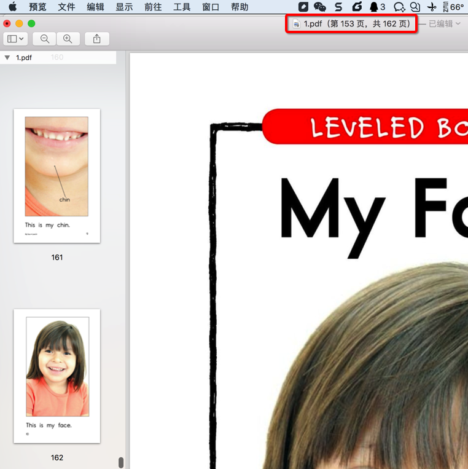Screen dimensions: 468x469
Task: Collapse the 1.pdf sidebar disclosure triangle
Action: (x=7, y=57)
